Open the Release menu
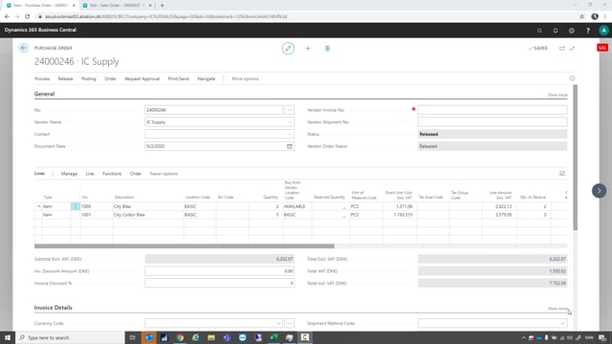The image size is (612, 344). pos(66,78)
